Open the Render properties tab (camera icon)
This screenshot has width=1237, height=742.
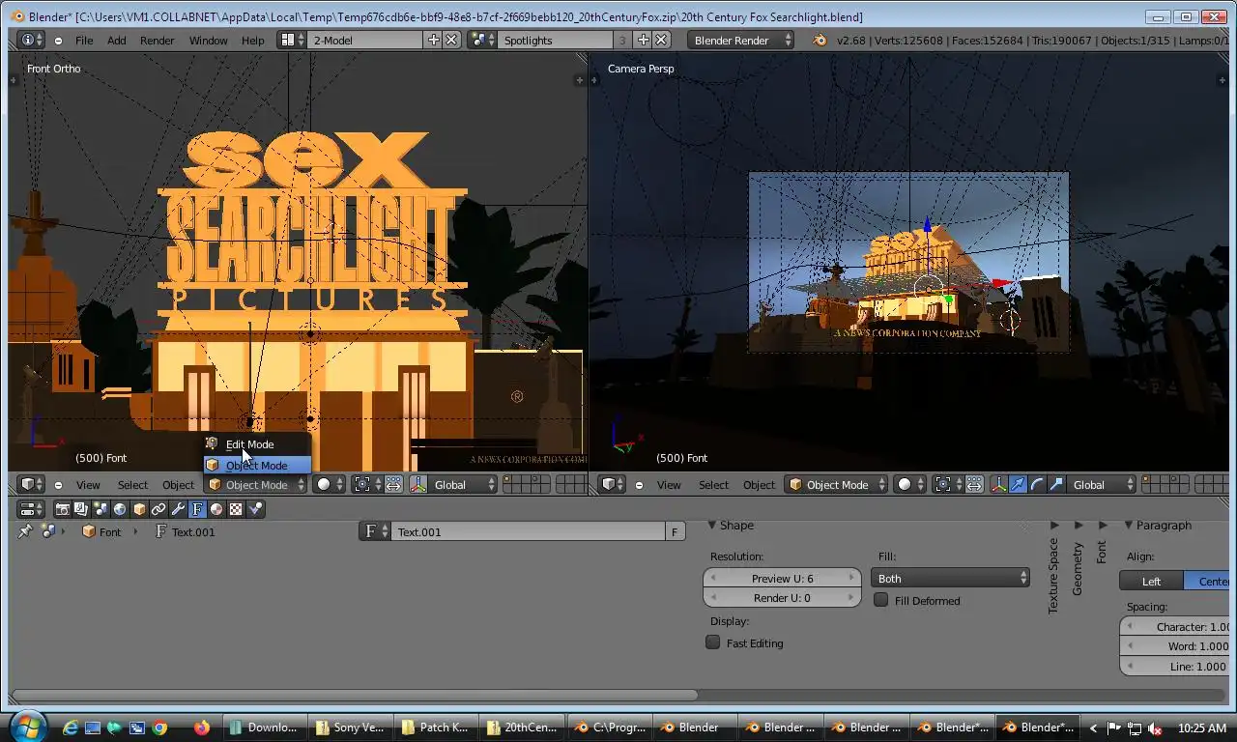63,509
